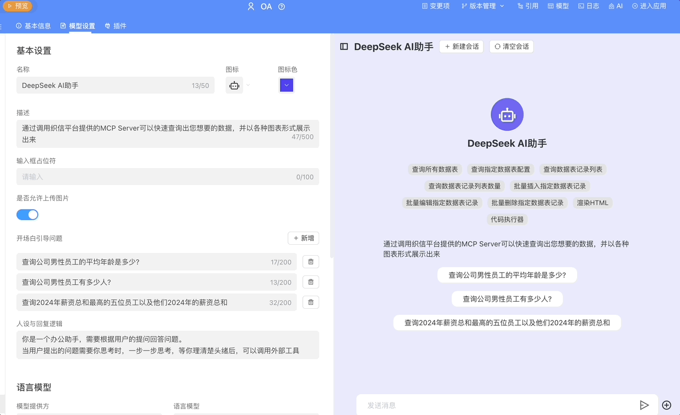The height and width of the screenshot is (415, 680).
Task: Click 进入应用 to enter the application
Action: click(649, 6)
